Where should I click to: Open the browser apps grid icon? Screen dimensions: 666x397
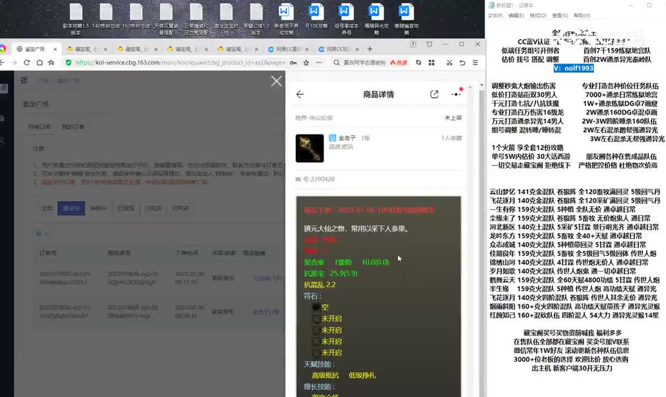[x=432, y=63]
